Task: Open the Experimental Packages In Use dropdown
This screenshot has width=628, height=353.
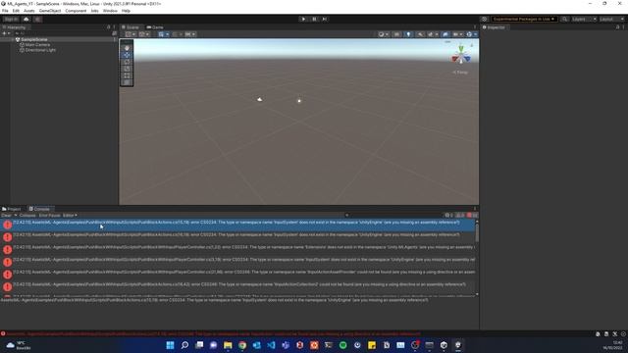Action: coord(524,19)
